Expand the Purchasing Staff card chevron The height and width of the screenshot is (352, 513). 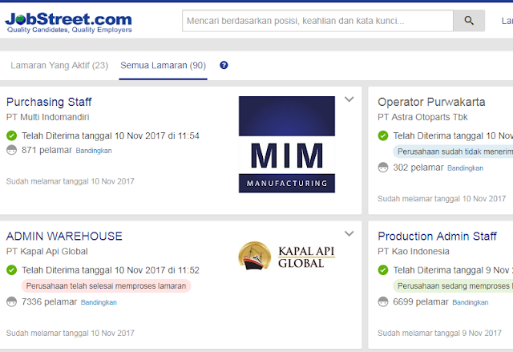click(x=349, y=99)
